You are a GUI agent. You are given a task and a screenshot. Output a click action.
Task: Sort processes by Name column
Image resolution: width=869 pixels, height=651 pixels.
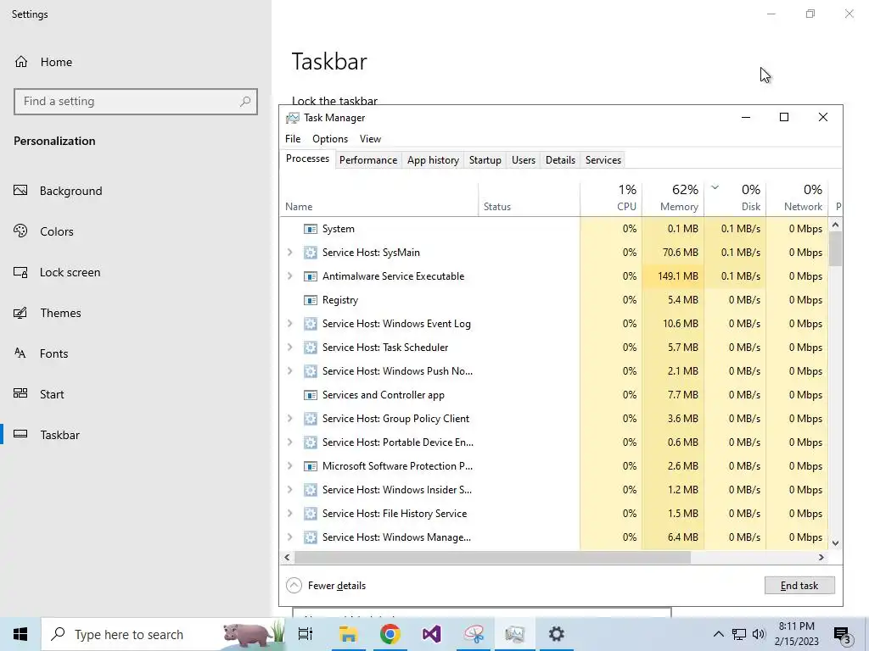click(379, 199)
